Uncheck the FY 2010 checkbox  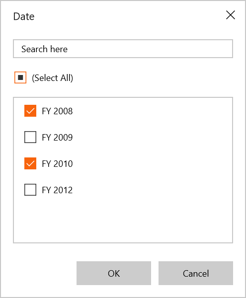coord(30,163)
